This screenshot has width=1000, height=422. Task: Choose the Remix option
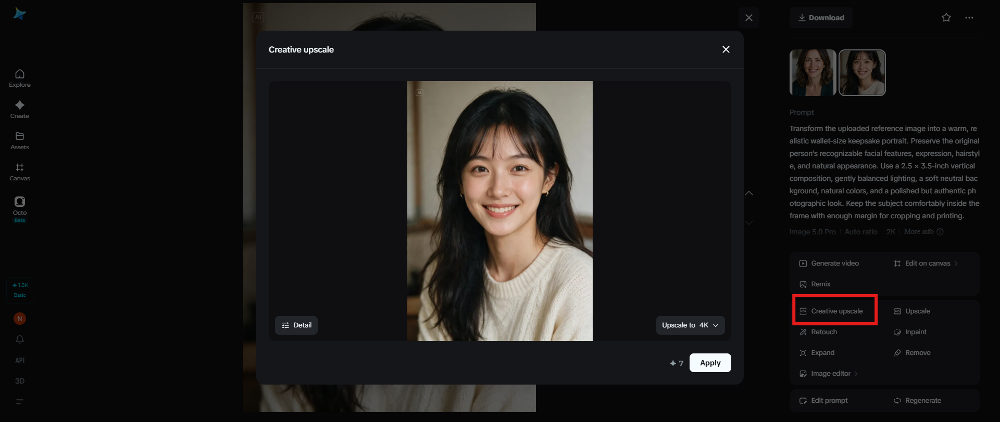[815, 284]
